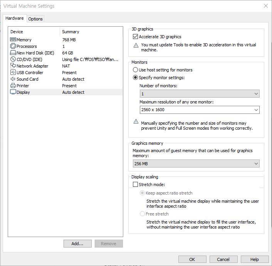Click the Display monitor icon

pos(13,92)
